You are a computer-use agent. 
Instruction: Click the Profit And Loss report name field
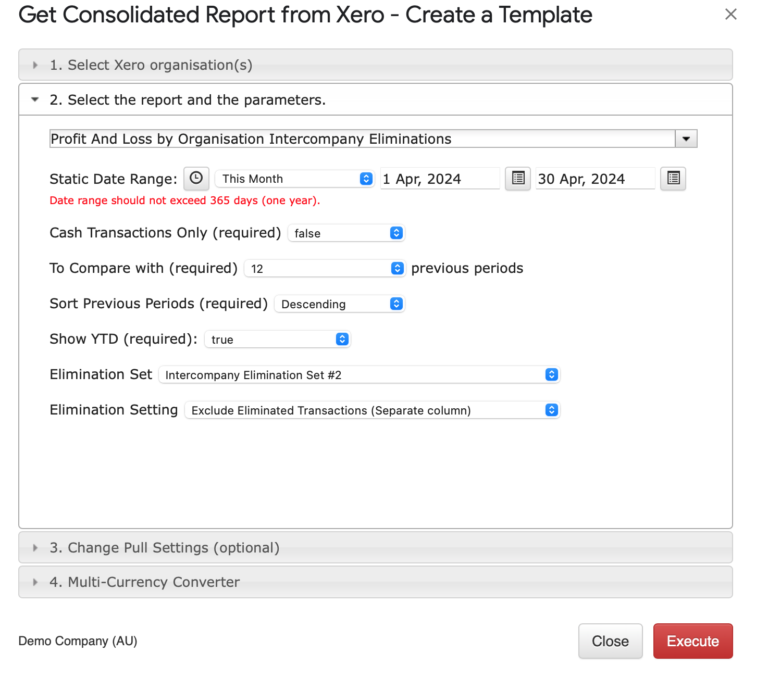click(x=363, y=139)
